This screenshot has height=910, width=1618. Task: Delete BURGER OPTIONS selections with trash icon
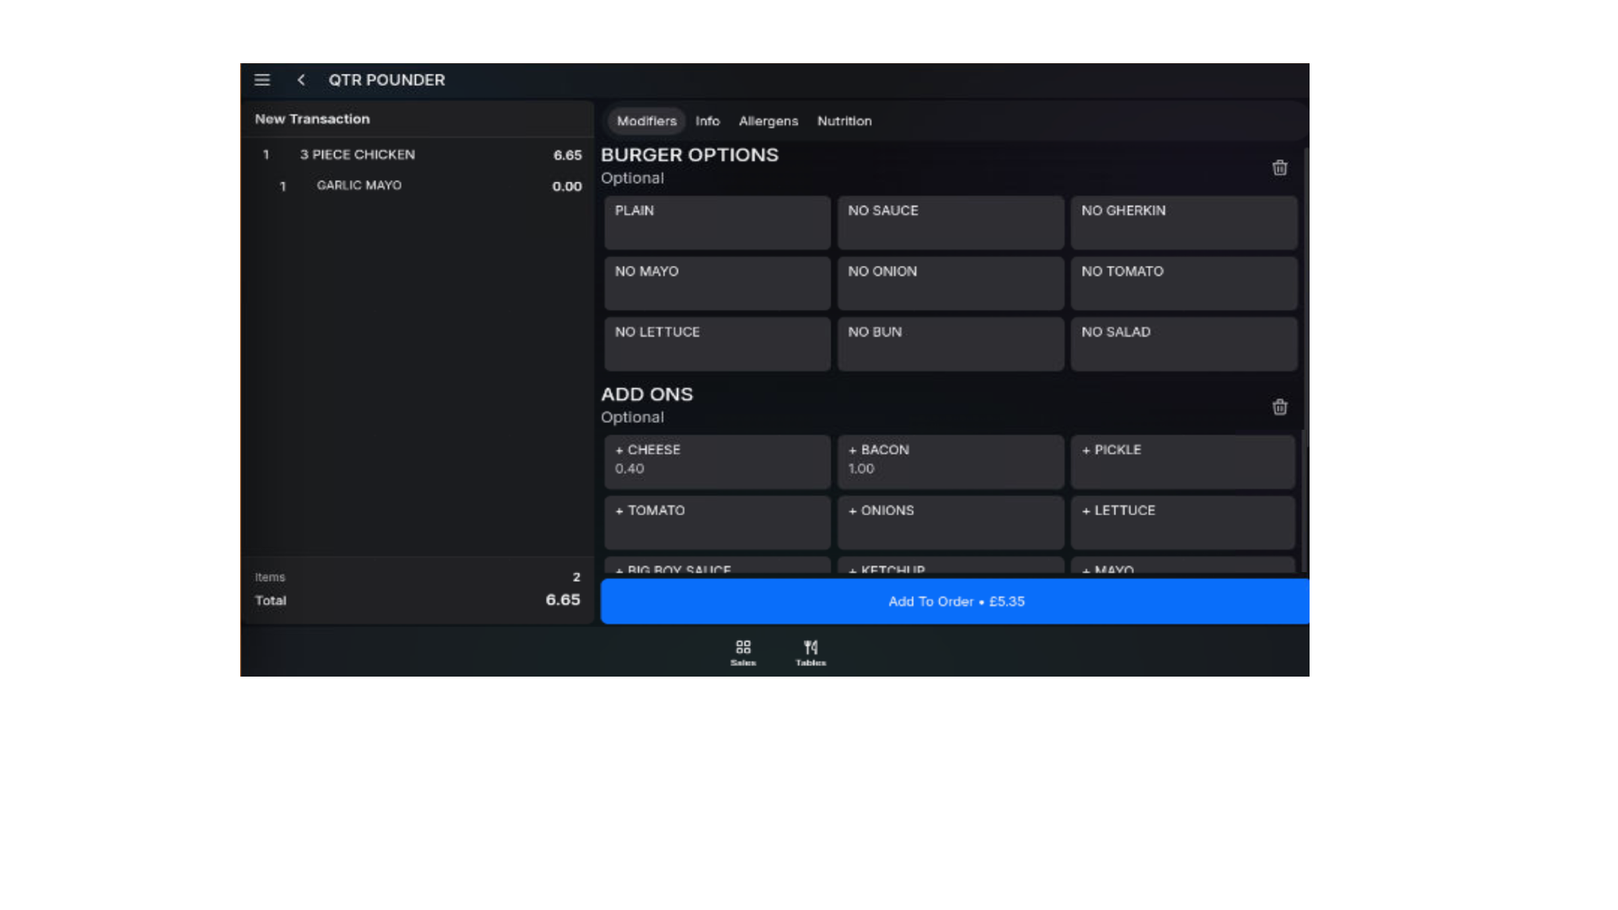(1279, 168)
